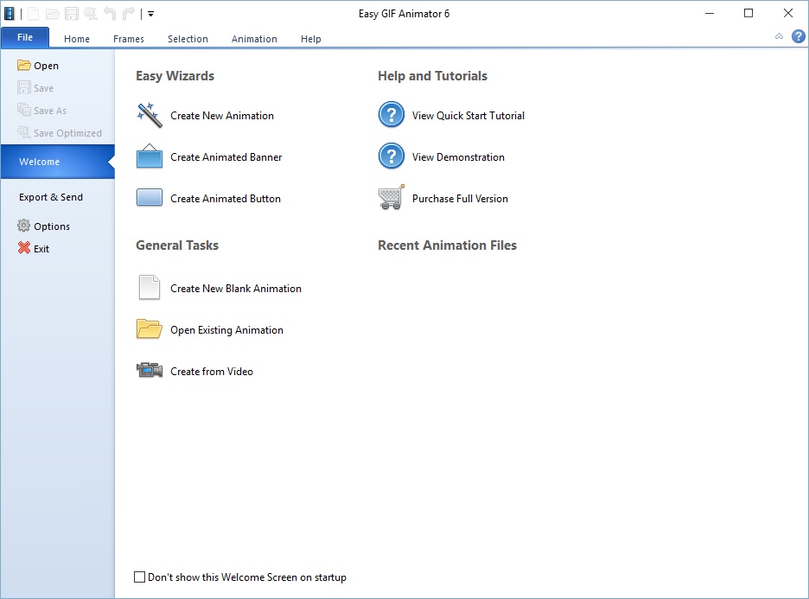
Task: Click the New document quick access icon
Action: point(34,14)
